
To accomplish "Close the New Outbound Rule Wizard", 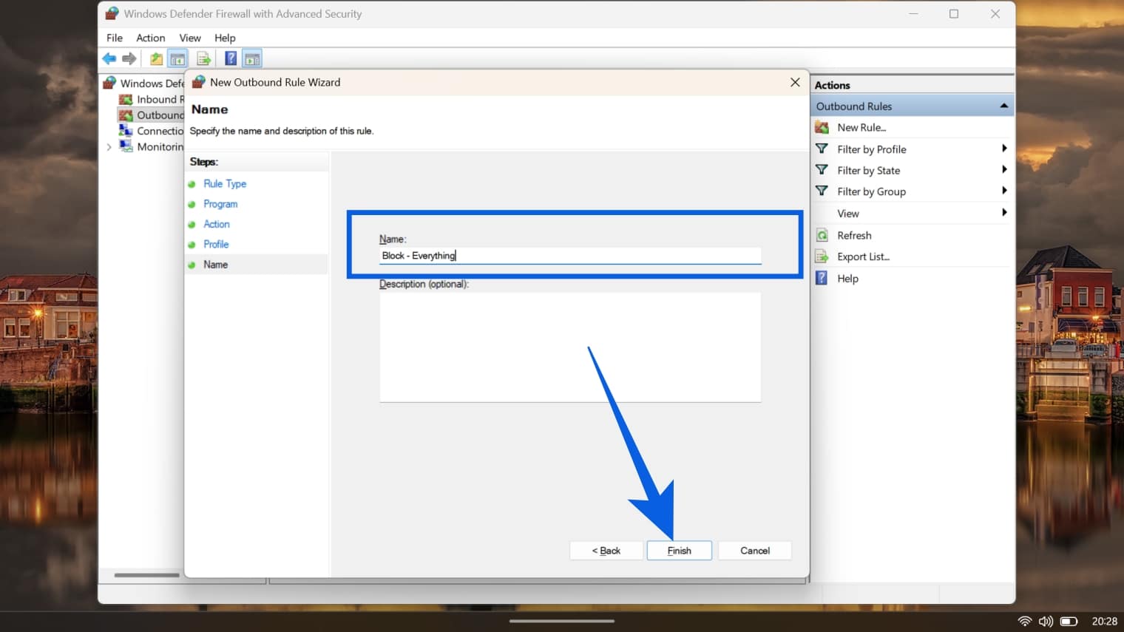I will 795,82.
